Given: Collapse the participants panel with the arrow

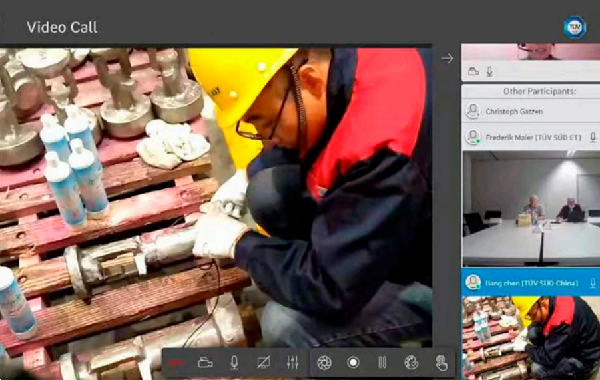Looking at the screenshot, I should click(x=447, y=59).
